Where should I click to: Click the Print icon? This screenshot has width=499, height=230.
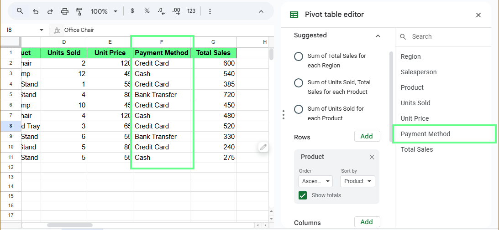(x=65, y=11)
